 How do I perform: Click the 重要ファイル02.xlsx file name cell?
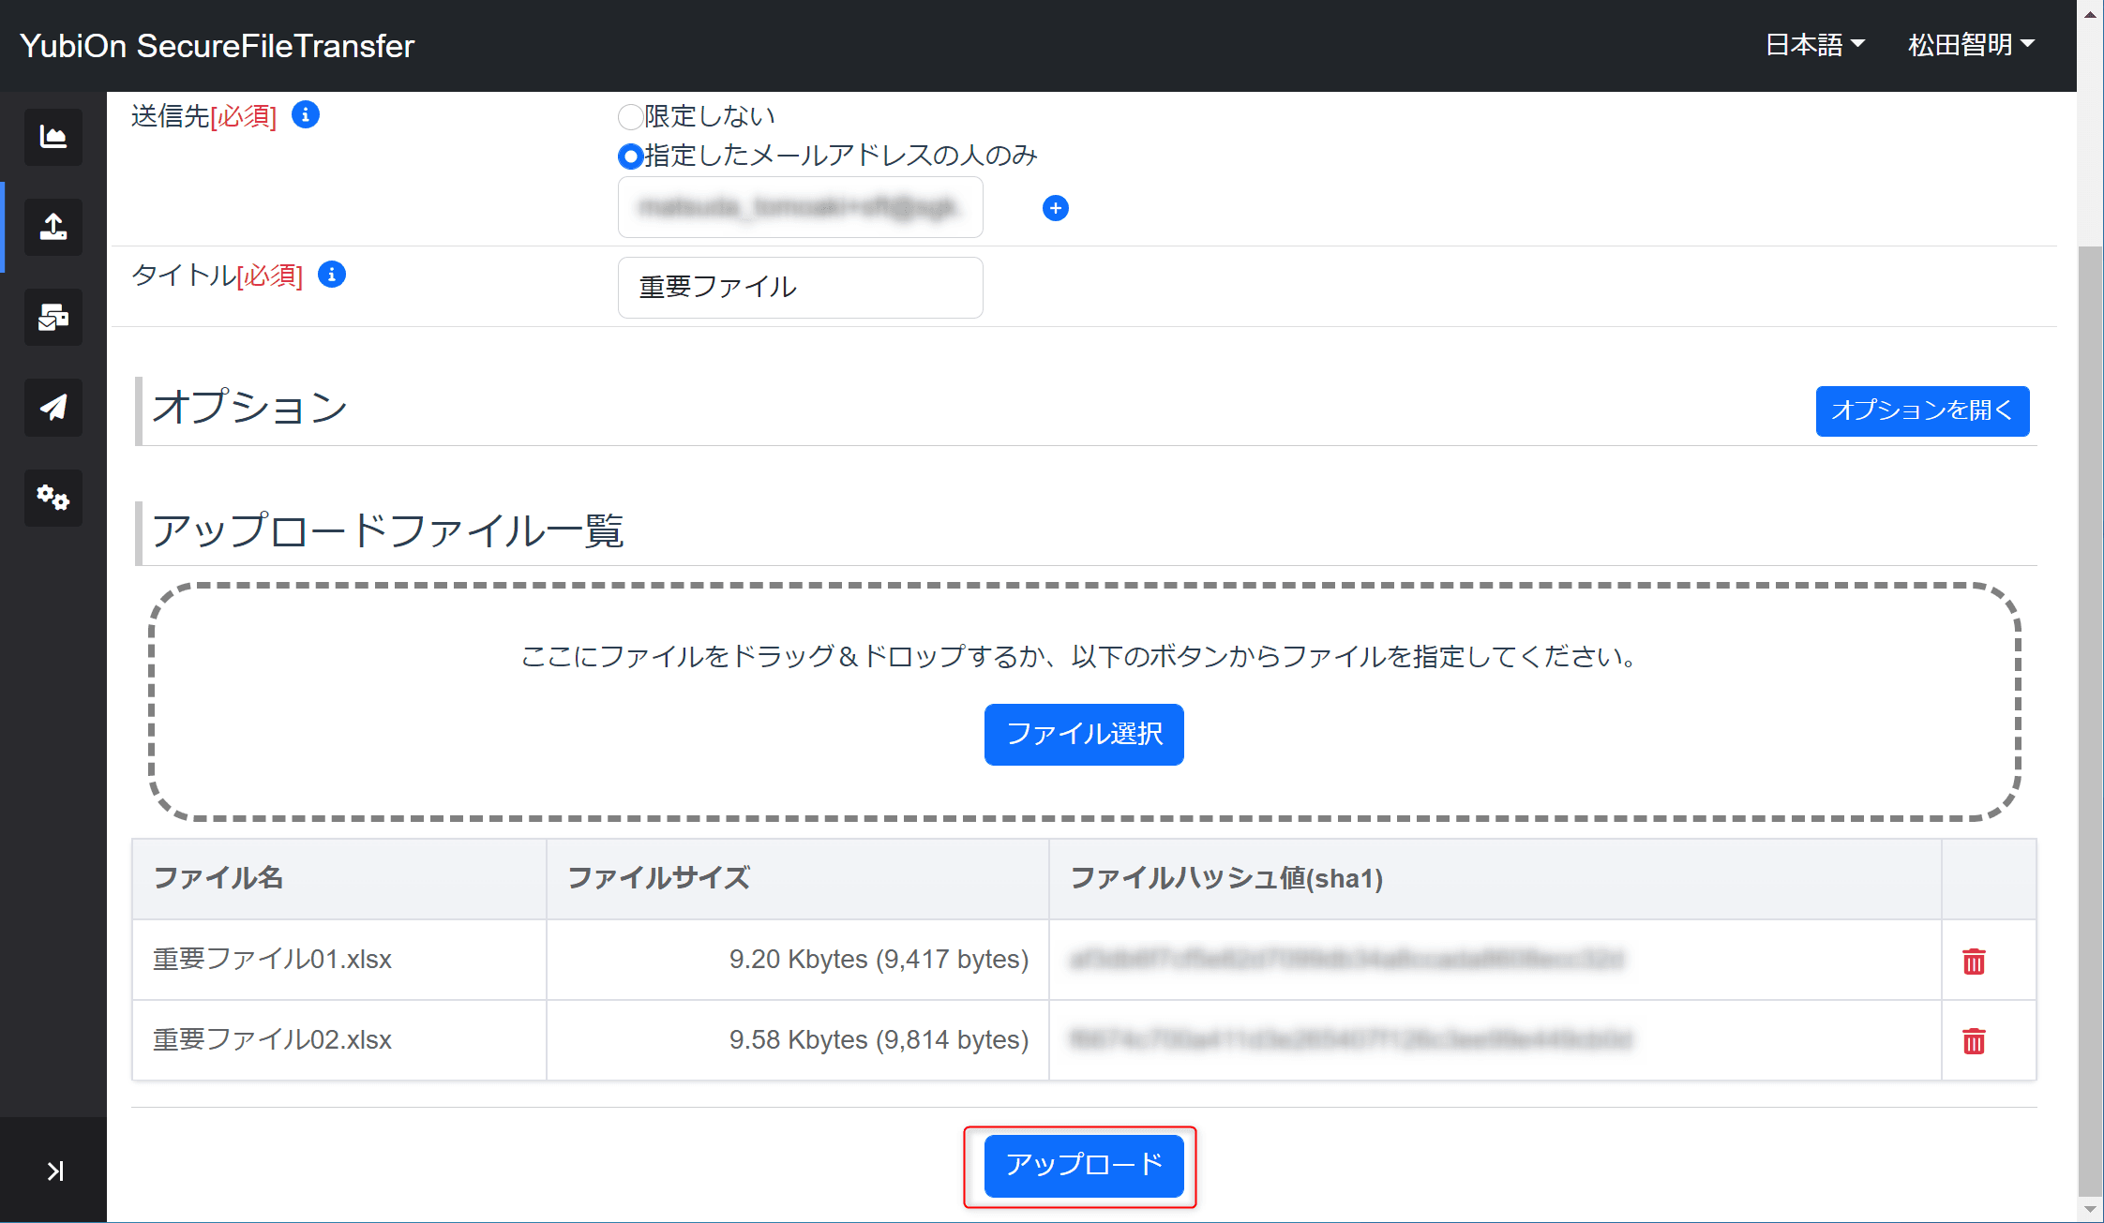(x=339, y=1040)
